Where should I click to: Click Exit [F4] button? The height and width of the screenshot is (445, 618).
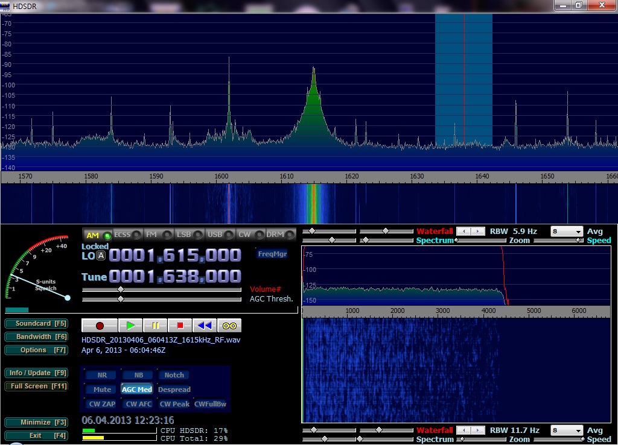click(36, 435)
